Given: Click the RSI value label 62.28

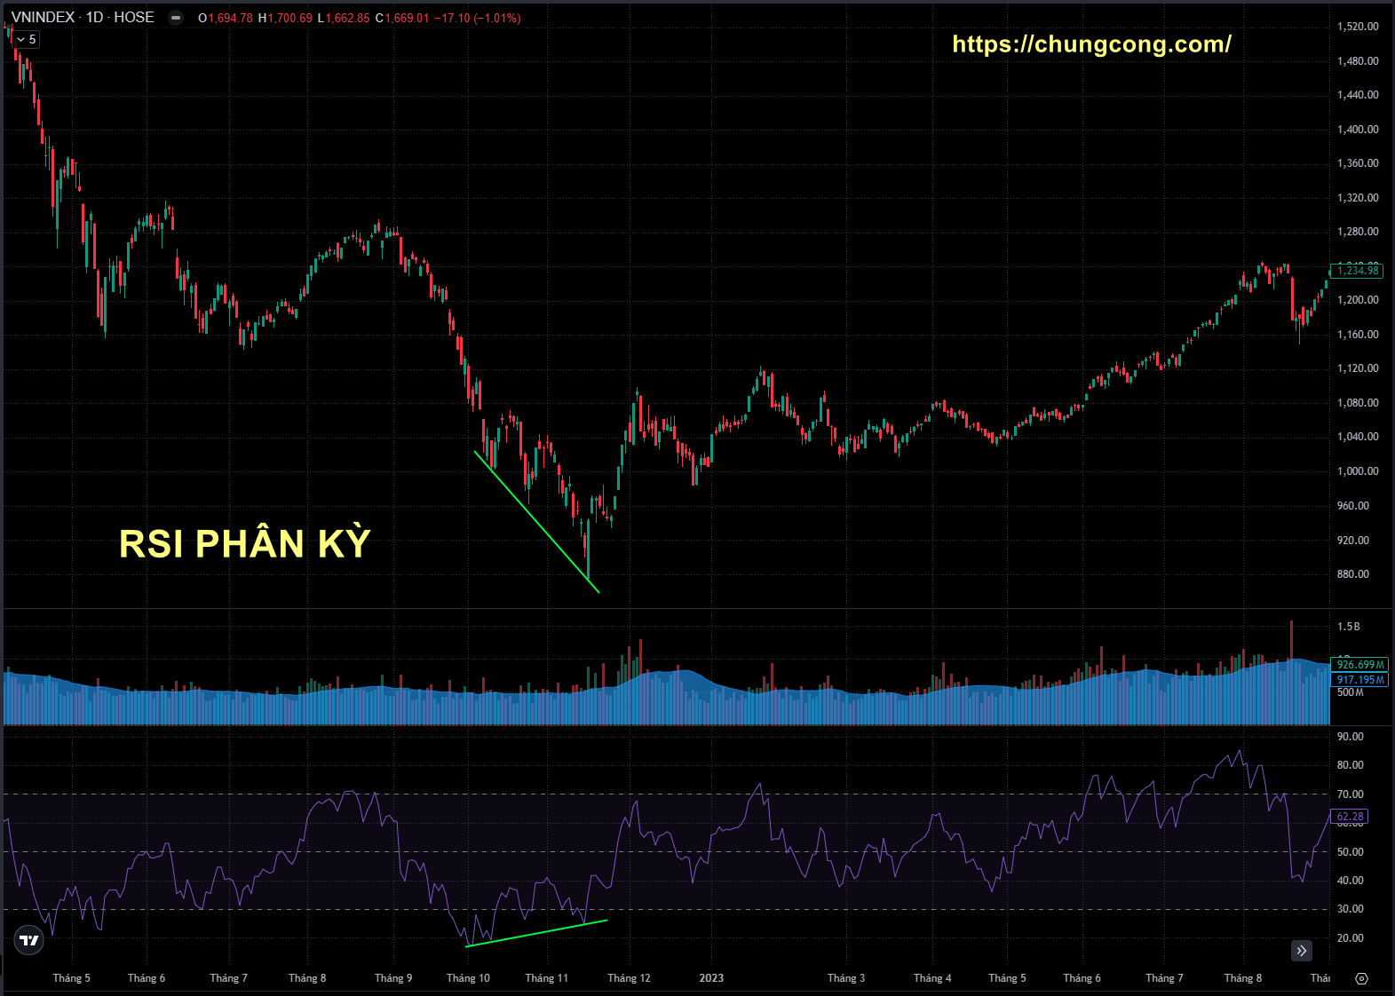Looking at the screenshot, I should coord(1350,817).
